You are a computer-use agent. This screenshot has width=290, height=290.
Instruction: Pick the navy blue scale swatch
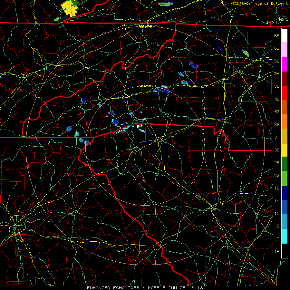(x=285, y=193)
